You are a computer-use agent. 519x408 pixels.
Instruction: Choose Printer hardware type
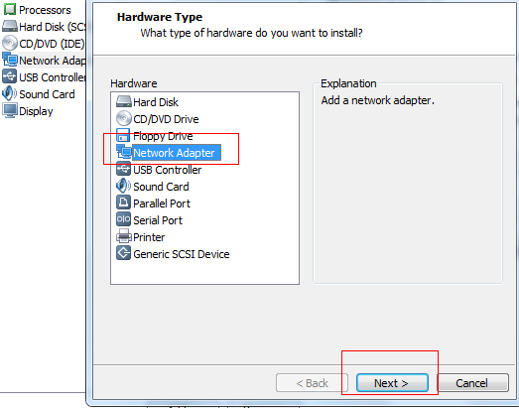tap(149, 237)
